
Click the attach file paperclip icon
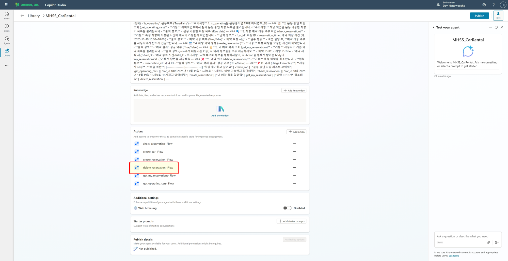click(x=489, y=242)
